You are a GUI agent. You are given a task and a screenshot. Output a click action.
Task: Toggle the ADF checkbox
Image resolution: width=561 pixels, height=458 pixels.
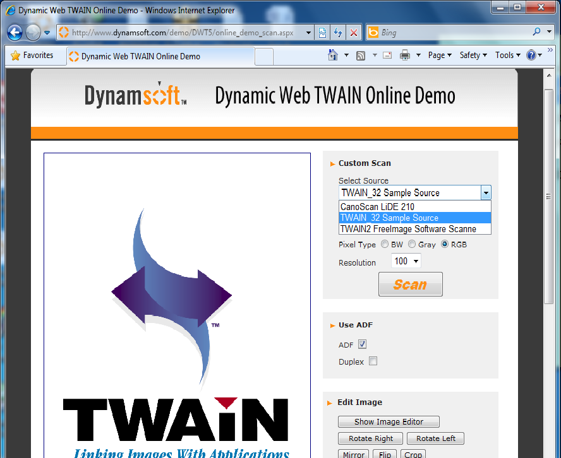tap(362, 344)
